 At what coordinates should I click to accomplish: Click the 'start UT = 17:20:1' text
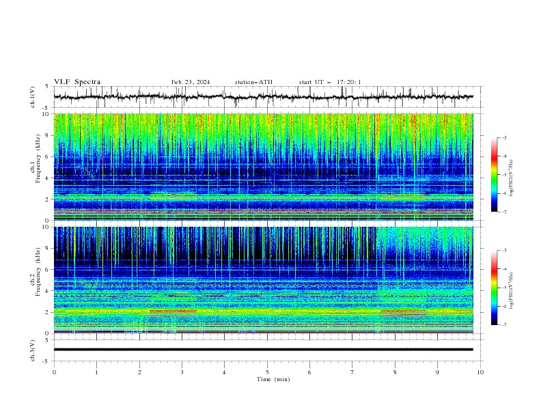tap(330, 82)
